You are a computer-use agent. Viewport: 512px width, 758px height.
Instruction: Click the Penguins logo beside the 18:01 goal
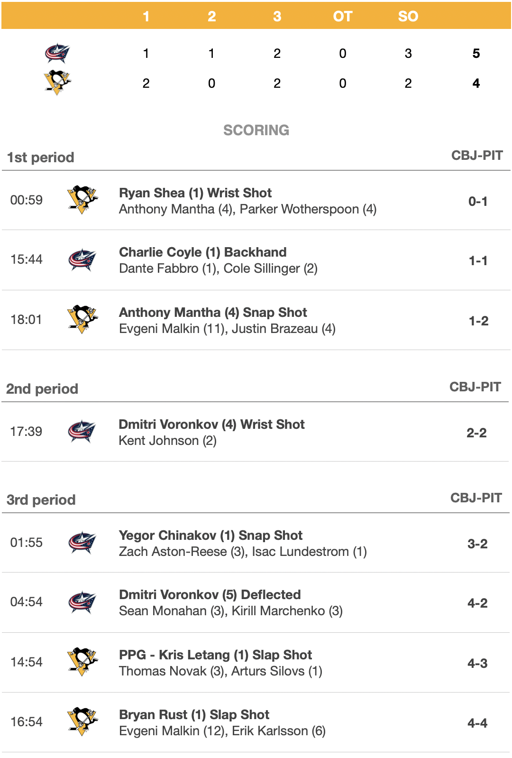(x=82, y=319)
